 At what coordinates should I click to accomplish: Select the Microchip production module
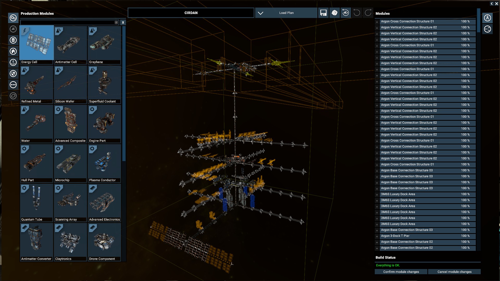(x=70, y=163)
